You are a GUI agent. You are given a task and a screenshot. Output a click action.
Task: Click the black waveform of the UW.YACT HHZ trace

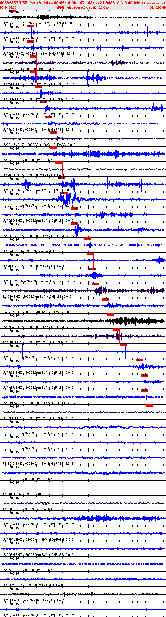point(83,321)
